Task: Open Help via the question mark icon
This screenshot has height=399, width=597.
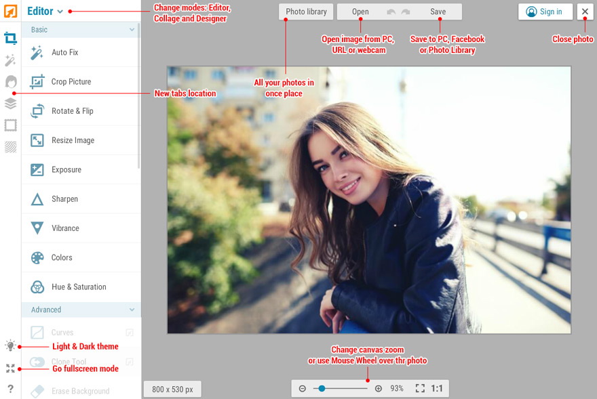Action: click(9, 387)
